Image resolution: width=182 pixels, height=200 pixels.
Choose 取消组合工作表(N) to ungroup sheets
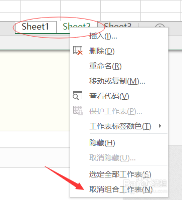[119, 189]
